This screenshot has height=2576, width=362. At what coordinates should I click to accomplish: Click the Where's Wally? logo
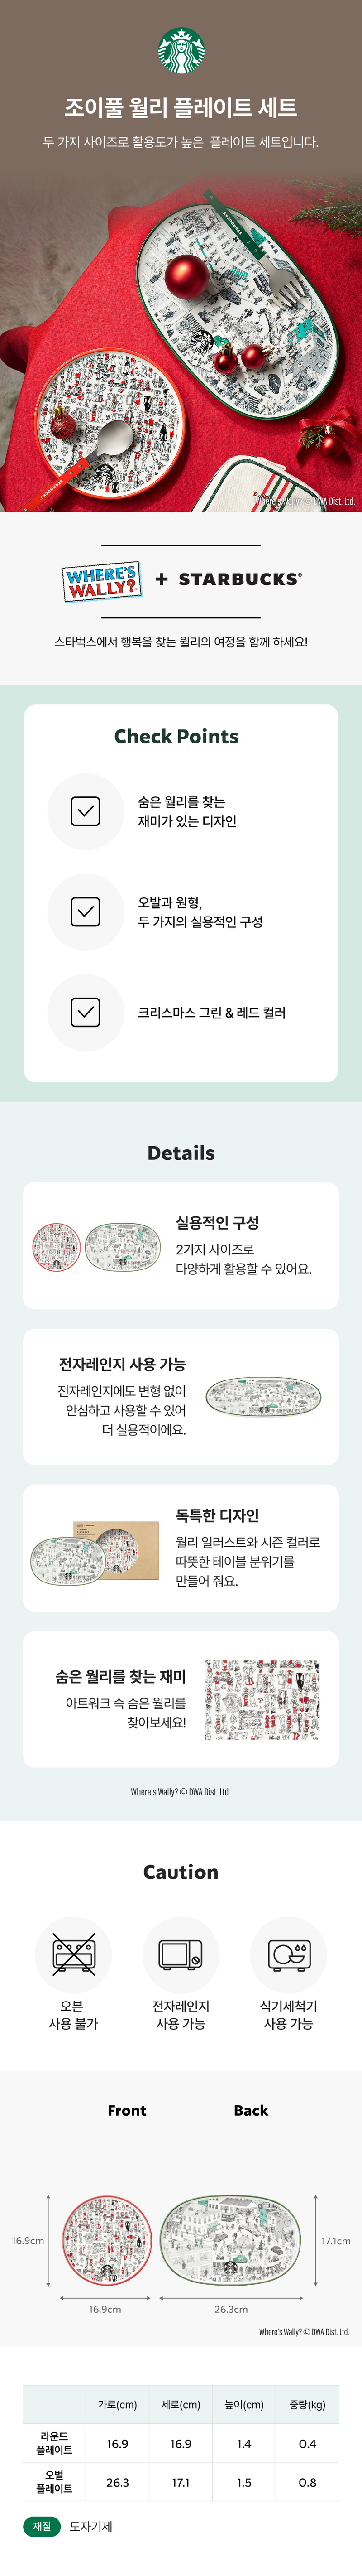[101, 581]
